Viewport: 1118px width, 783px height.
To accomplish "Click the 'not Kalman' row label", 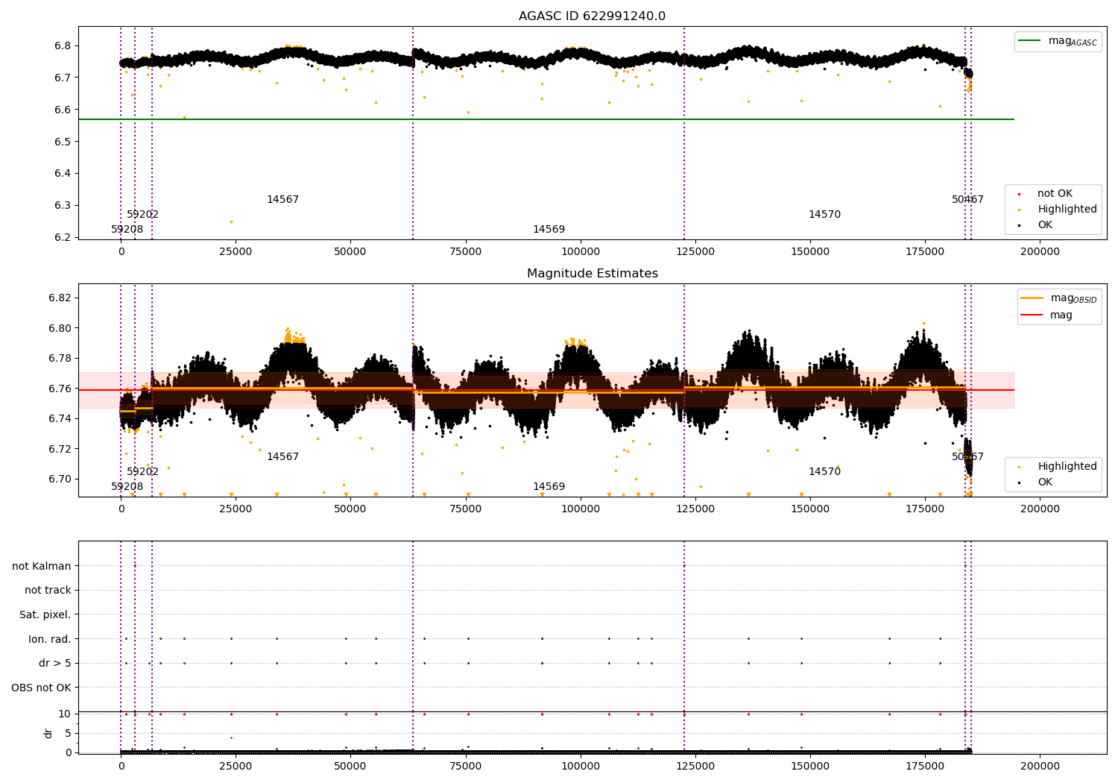I will coord(42,566).
